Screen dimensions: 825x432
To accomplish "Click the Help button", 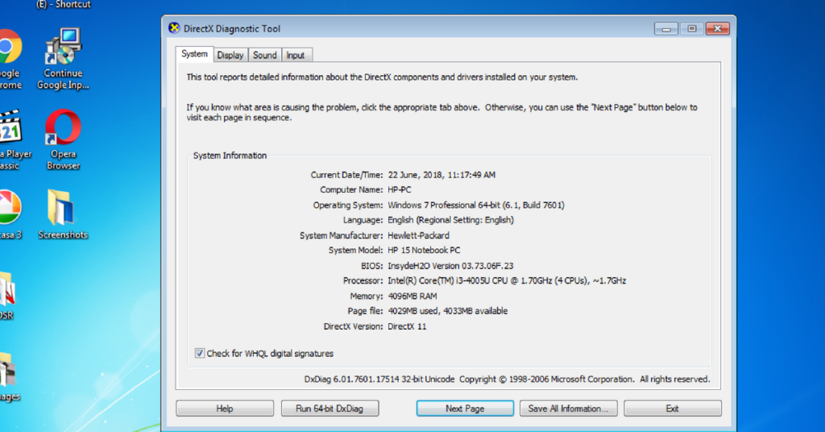I will point(225,409).
